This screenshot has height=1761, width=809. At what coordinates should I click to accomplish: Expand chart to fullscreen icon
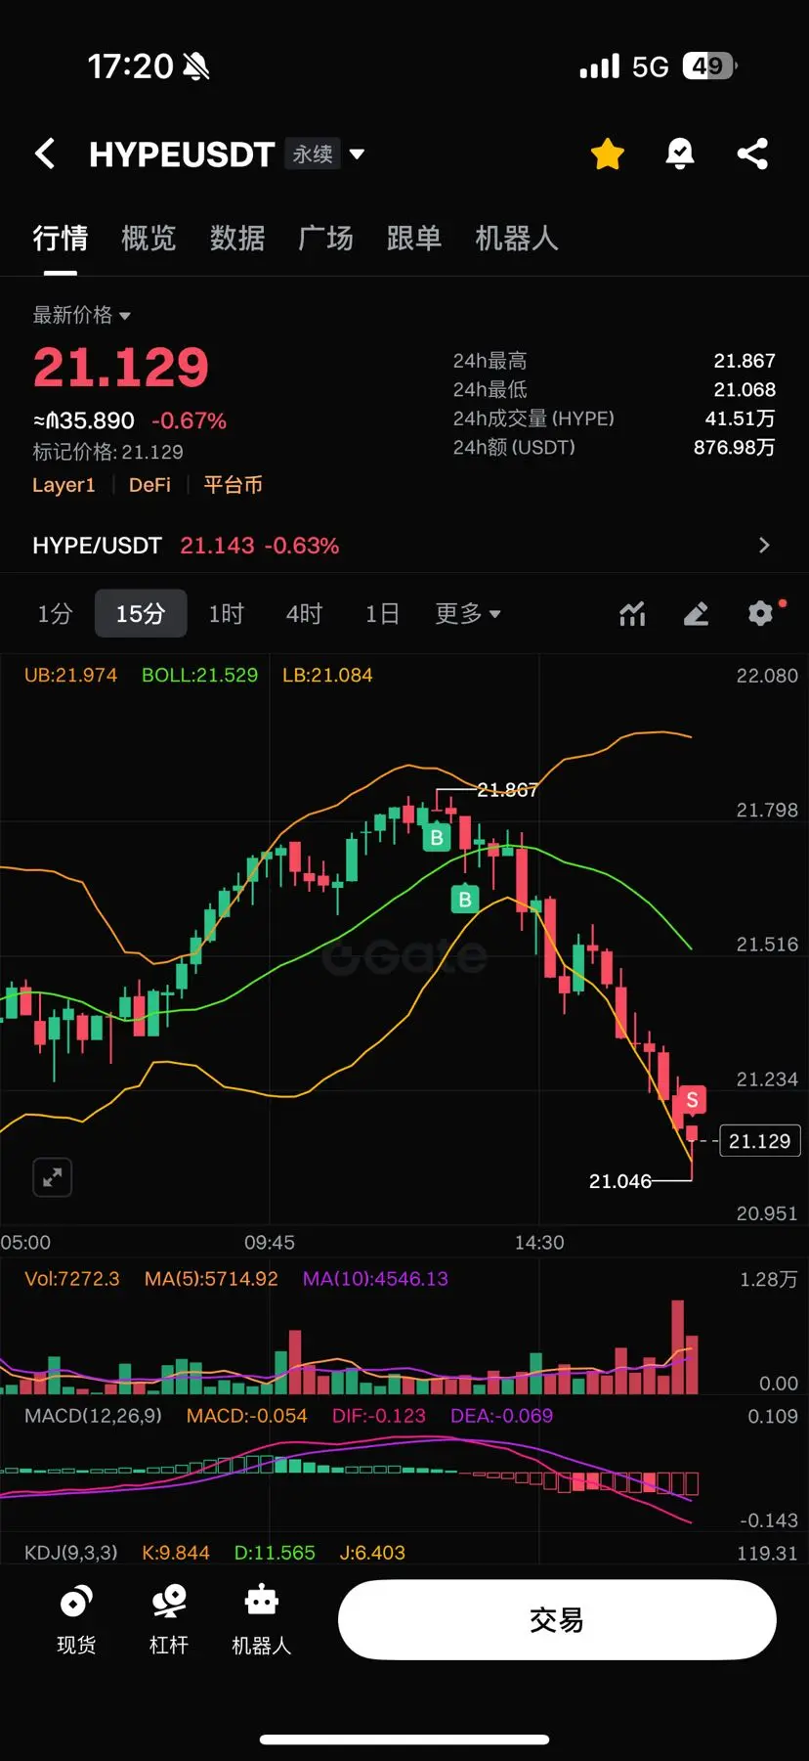pos(53,1177)
